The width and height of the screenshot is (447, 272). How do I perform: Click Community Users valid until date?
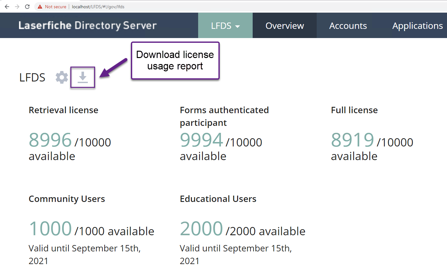click(x=85, y=255)
